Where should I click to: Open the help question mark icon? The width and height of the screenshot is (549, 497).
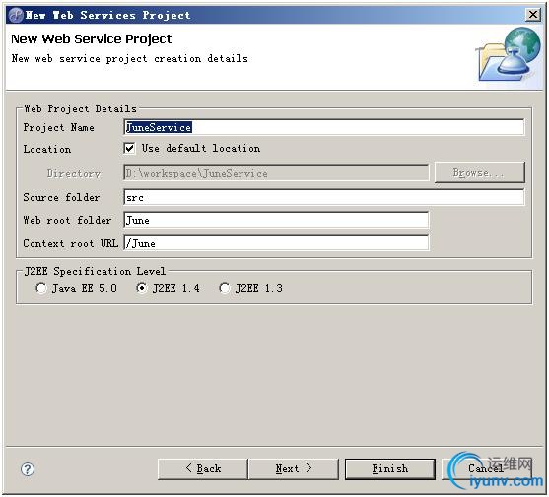tap(28, 469)
